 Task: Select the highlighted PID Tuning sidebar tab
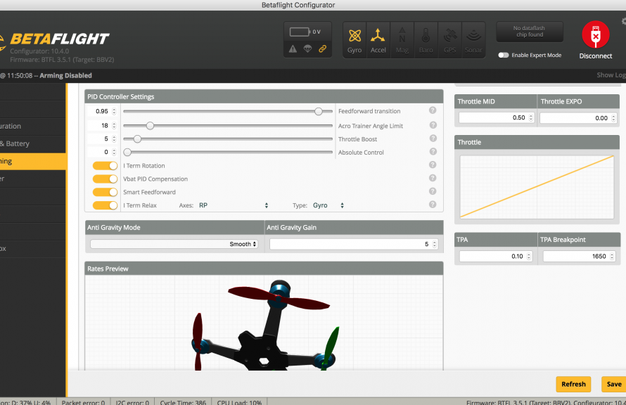coord(33,161)
